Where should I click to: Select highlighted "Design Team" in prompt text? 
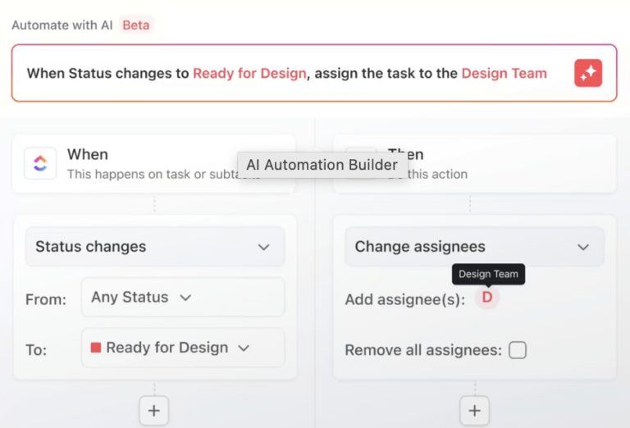point(504,73)
